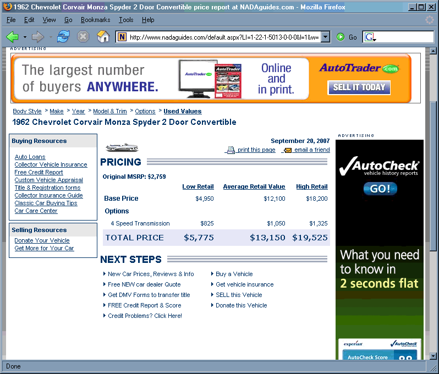439x374 pixels.
Task: Open the Custom Vehicle Appraisal link
Action: click(x=49, y=180)
